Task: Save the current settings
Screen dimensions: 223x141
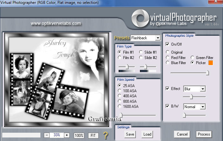Action: [x=130, y=134]
